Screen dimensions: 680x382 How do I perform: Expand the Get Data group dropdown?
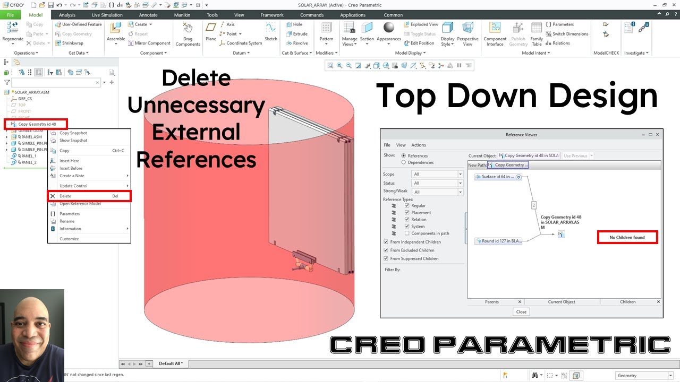click(x=79, y=53)
